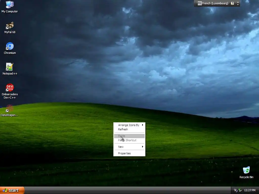Select the DataWagon desktop shortcut

9,110
